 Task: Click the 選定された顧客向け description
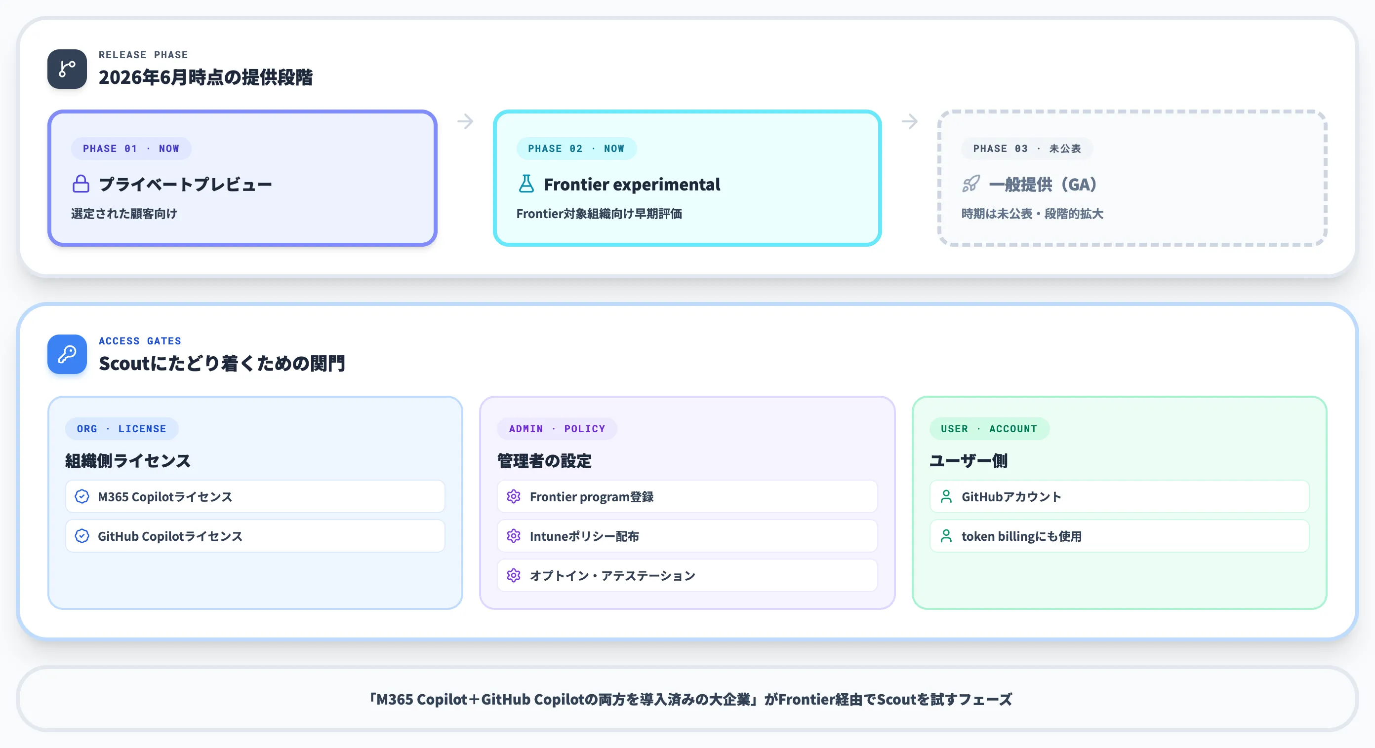(124, 214)
